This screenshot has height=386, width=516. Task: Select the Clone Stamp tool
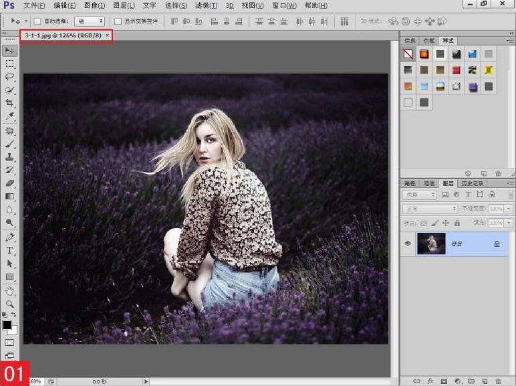(9, 157)
